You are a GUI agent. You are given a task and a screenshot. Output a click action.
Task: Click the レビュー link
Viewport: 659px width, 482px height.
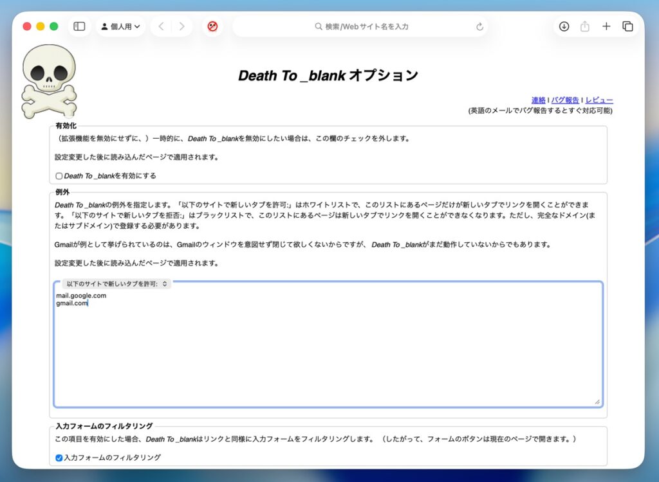[x=599, y=100]
